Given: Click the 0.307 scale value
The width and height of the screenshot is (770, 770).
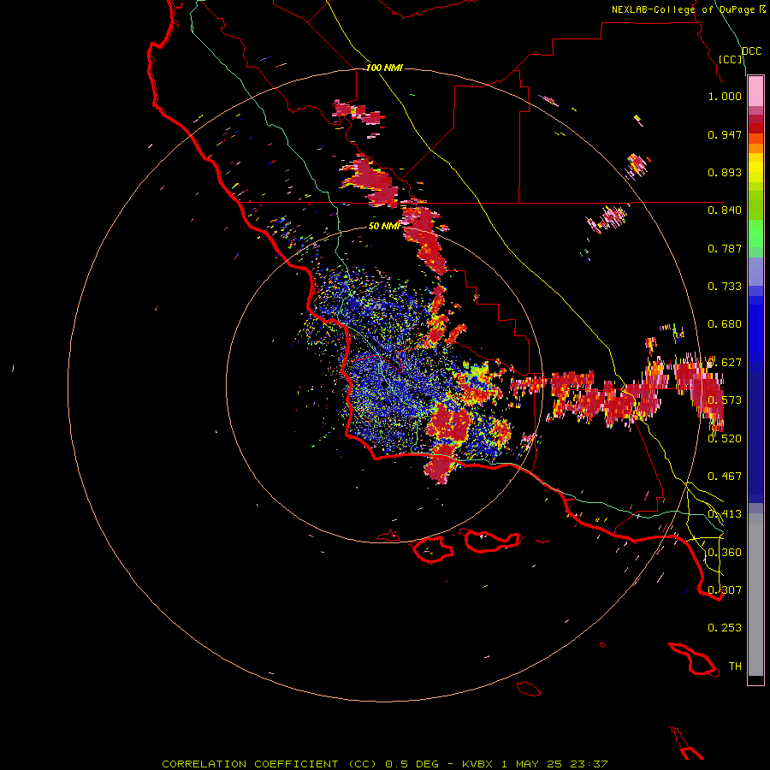Looking at the screenshot, I should (x=725, y=589).
